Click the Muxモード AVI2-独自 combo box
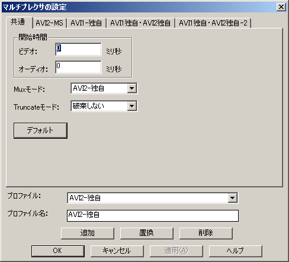This screenshot has width=289, height=262. 104,88
